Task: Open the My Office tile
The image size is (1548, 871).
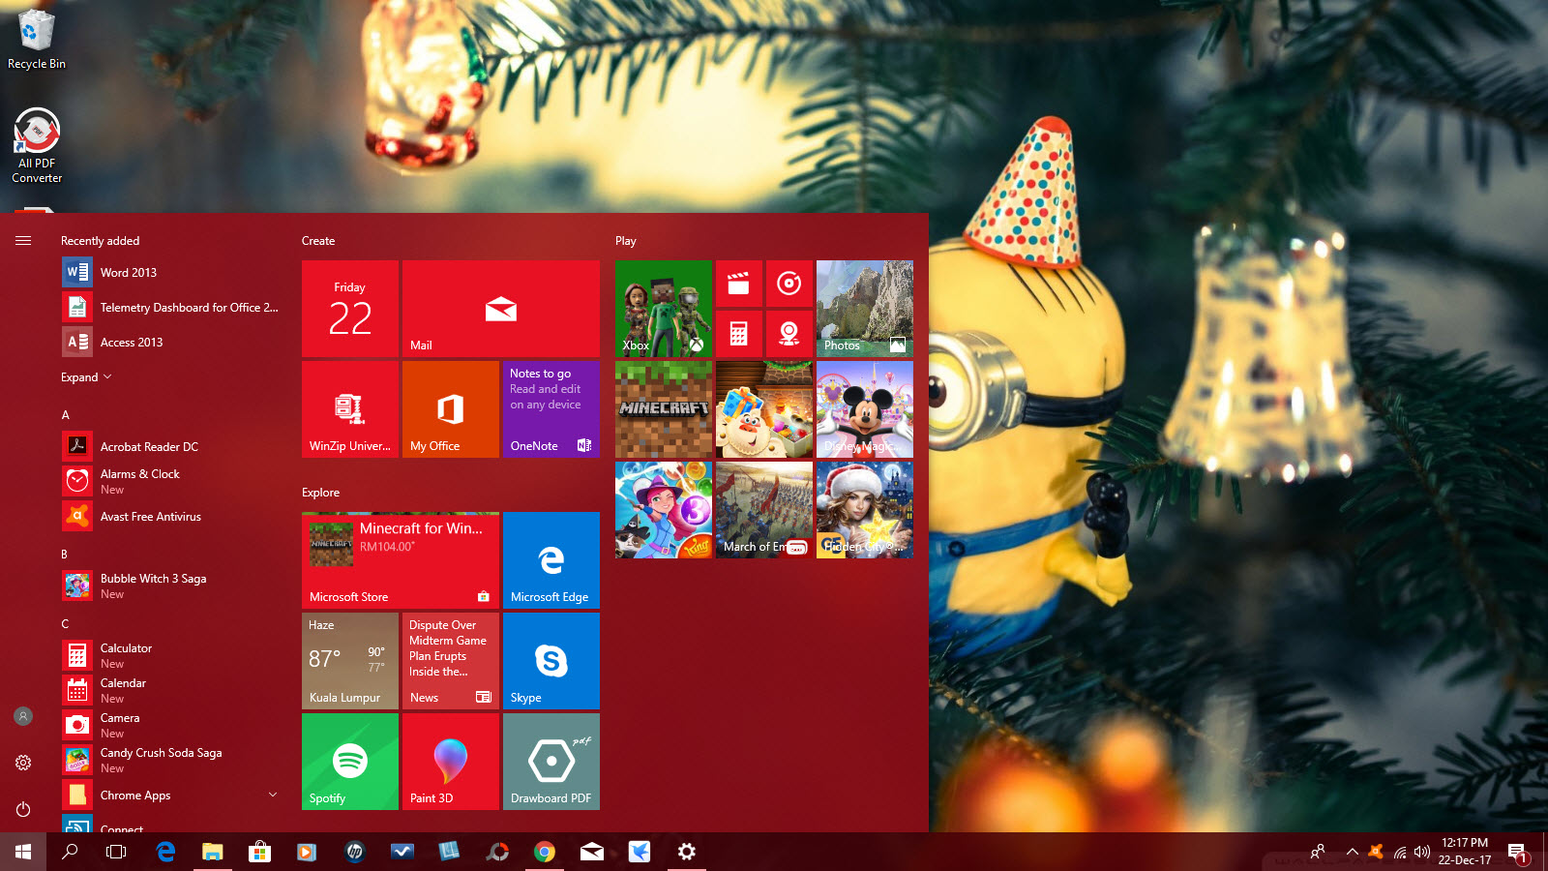Action: (x=451, y=409)
